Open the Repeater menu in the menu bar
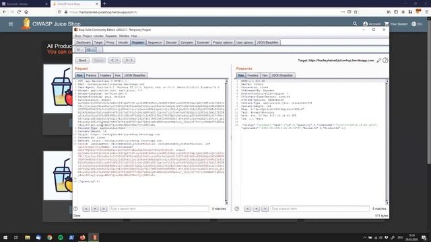This screenshot has height=242, width=431. [111, 36]
